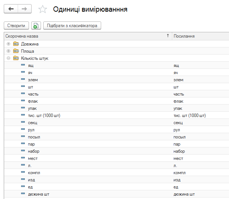This screenshot has height=199, width=229.
Task: Collapse the Кількість штук group
Action: pos(8,58)
